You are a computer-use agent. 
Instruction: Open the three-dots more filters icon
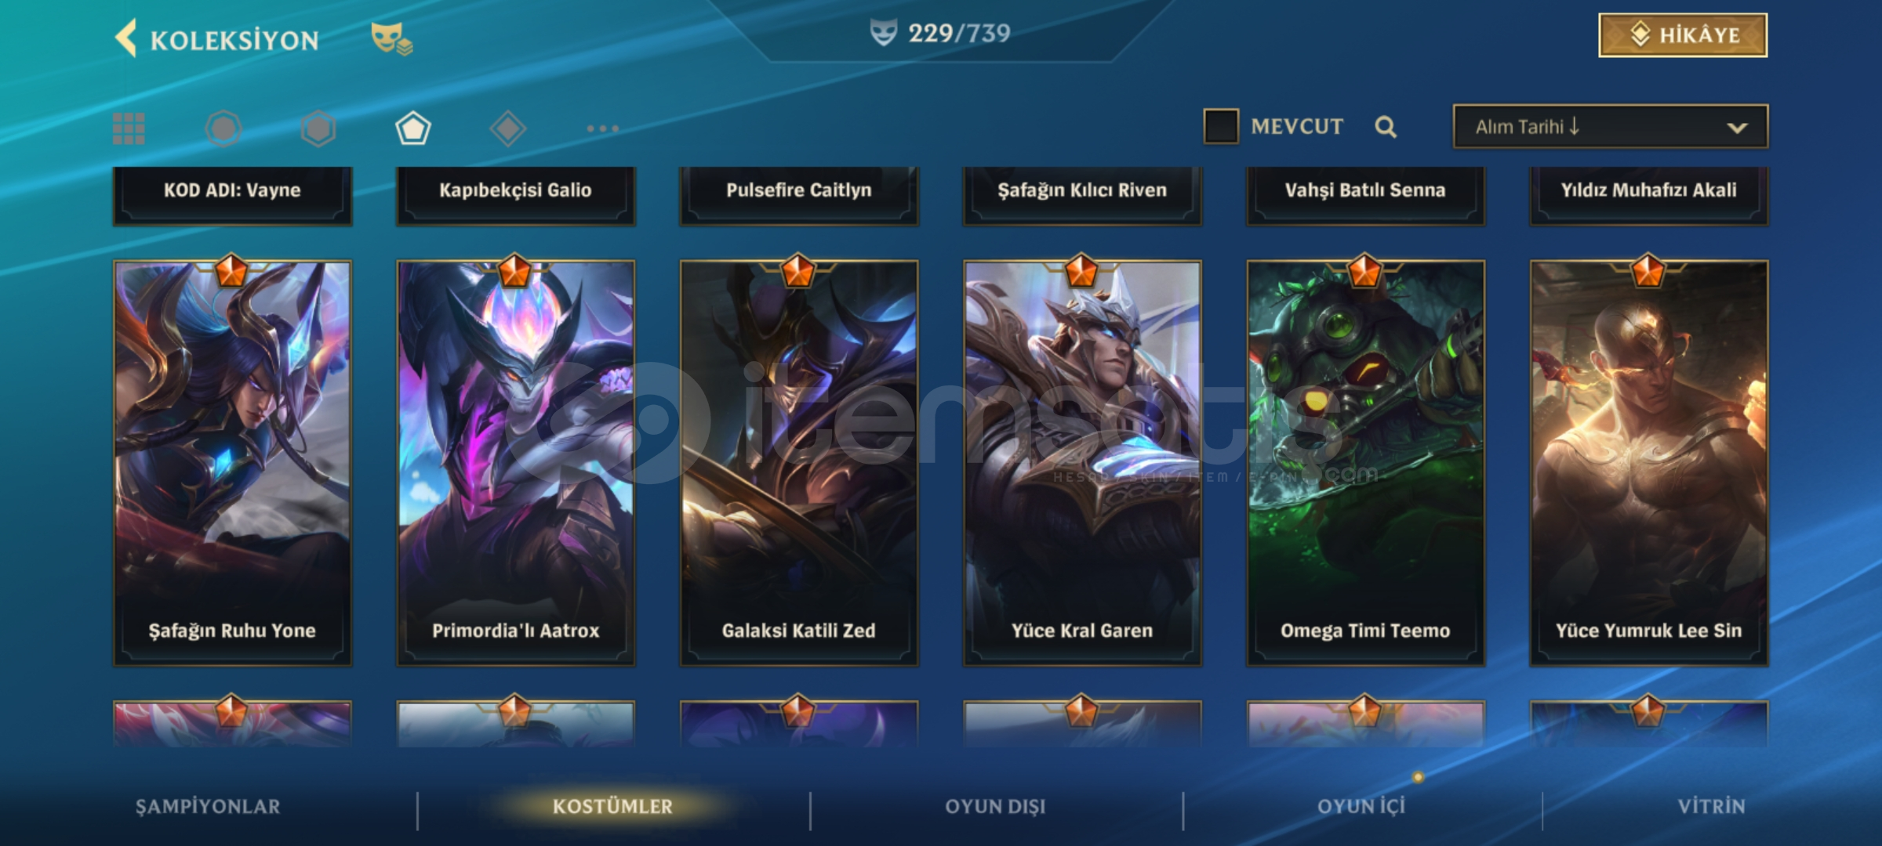[x=602, y=128]
